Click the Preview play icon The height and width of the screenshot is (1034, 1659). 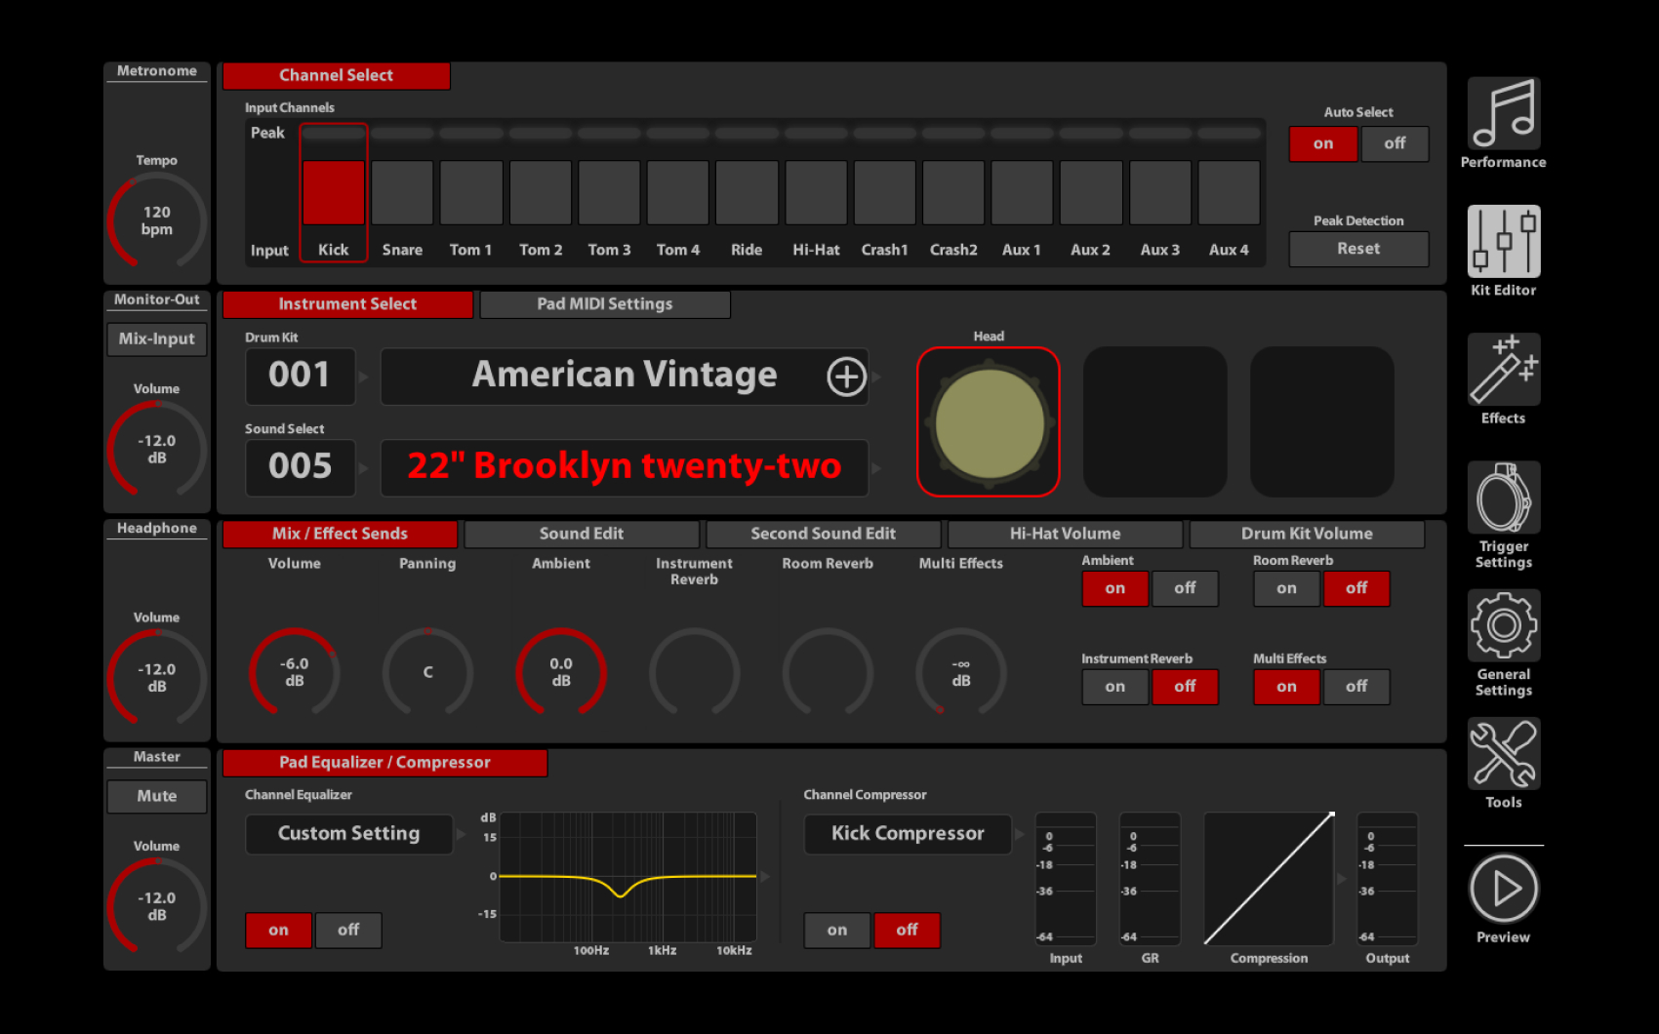point(1502,889)
